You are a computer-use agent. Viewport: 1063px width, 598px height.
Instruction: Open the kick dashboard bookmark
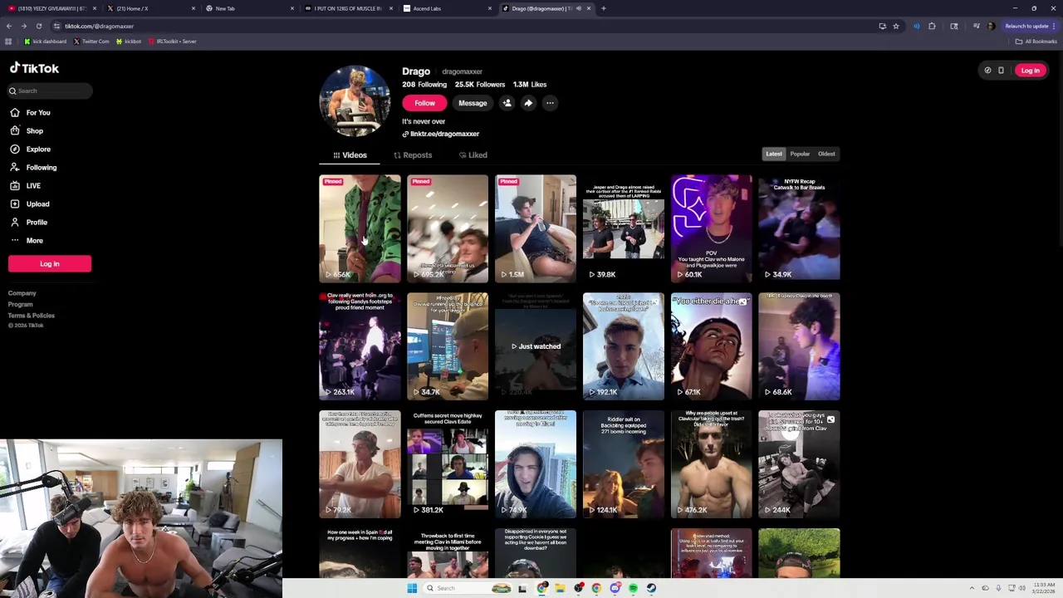click(x=45, y=42)
